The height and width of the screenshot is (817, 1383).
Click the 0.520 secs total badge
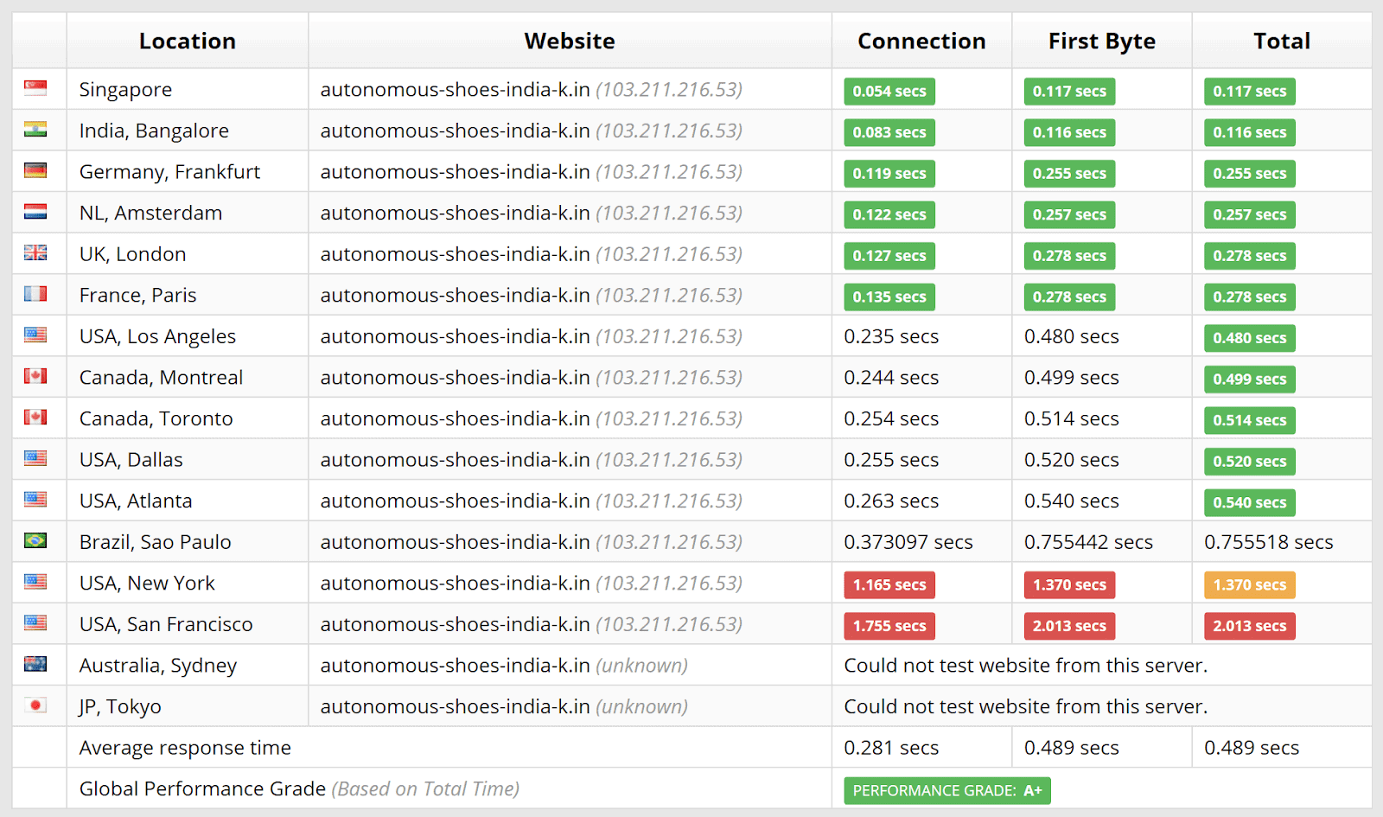1250,461
